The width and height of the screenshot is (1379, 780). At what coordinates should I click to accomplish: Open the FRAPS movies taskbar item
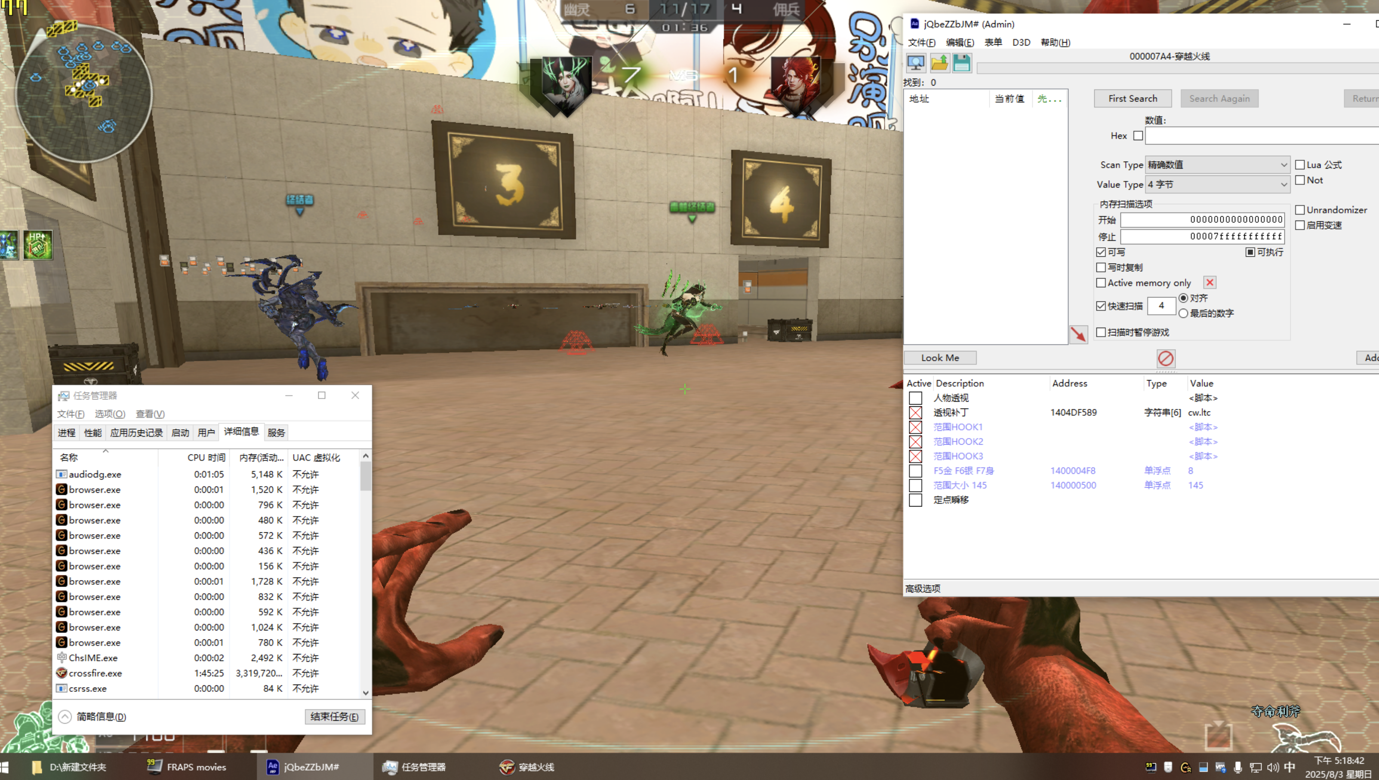tap(187, 767)
